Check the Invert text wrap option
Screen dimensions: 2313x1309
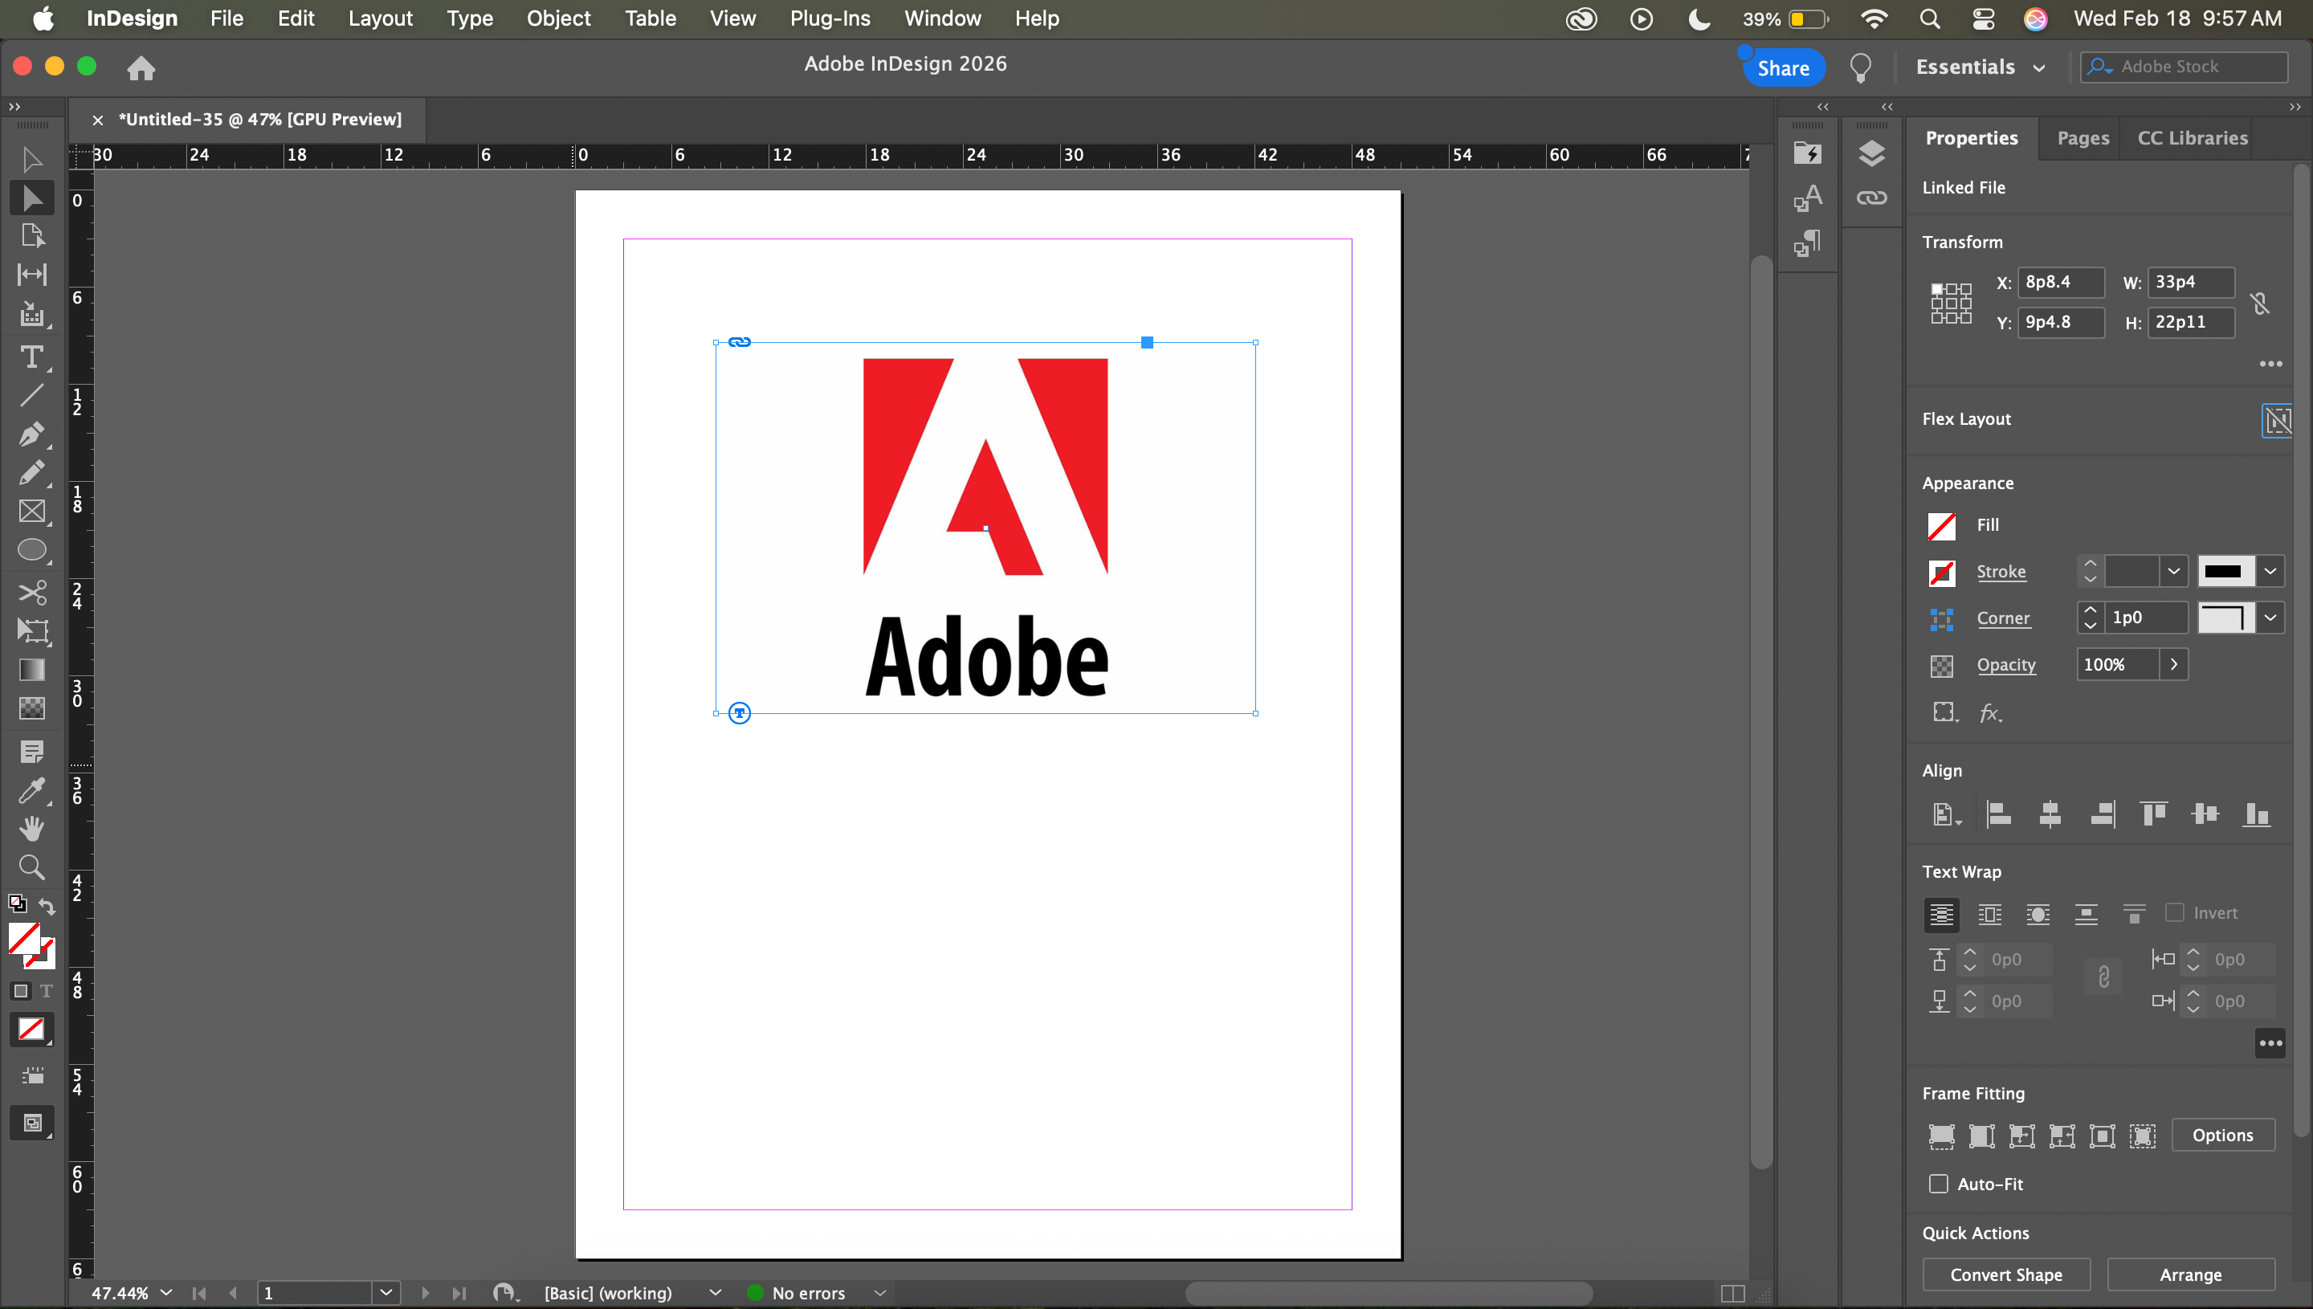click(x=2175, y=912)
